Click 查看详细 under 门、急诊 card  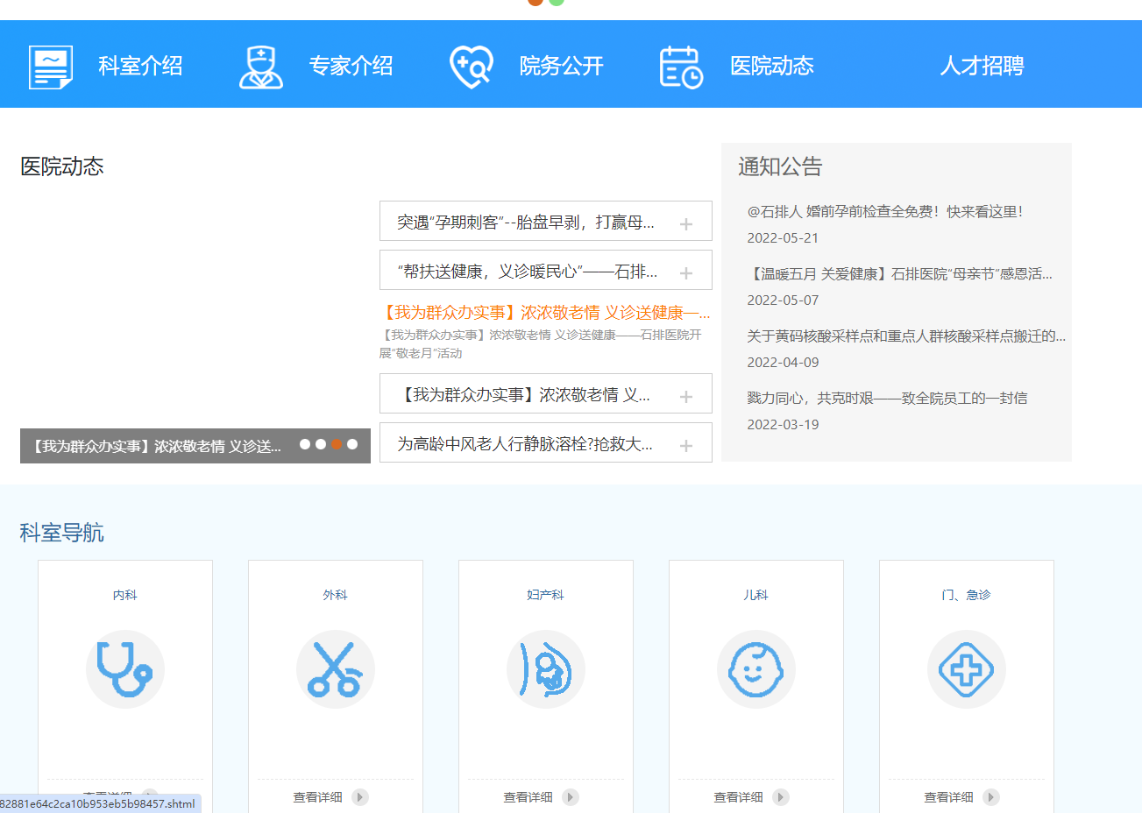click(x=948, y=797)
